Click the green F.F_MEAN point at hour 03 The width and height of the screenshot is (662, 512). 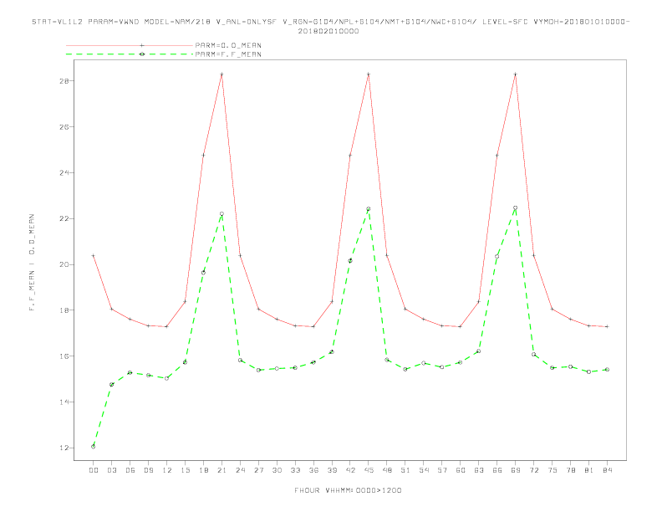(x=111, y=385)
